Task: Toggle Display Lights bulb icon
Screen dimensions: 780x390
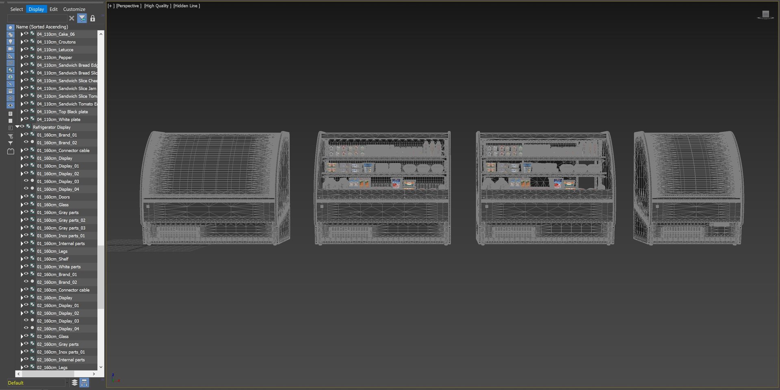Action: pos(11,41)
